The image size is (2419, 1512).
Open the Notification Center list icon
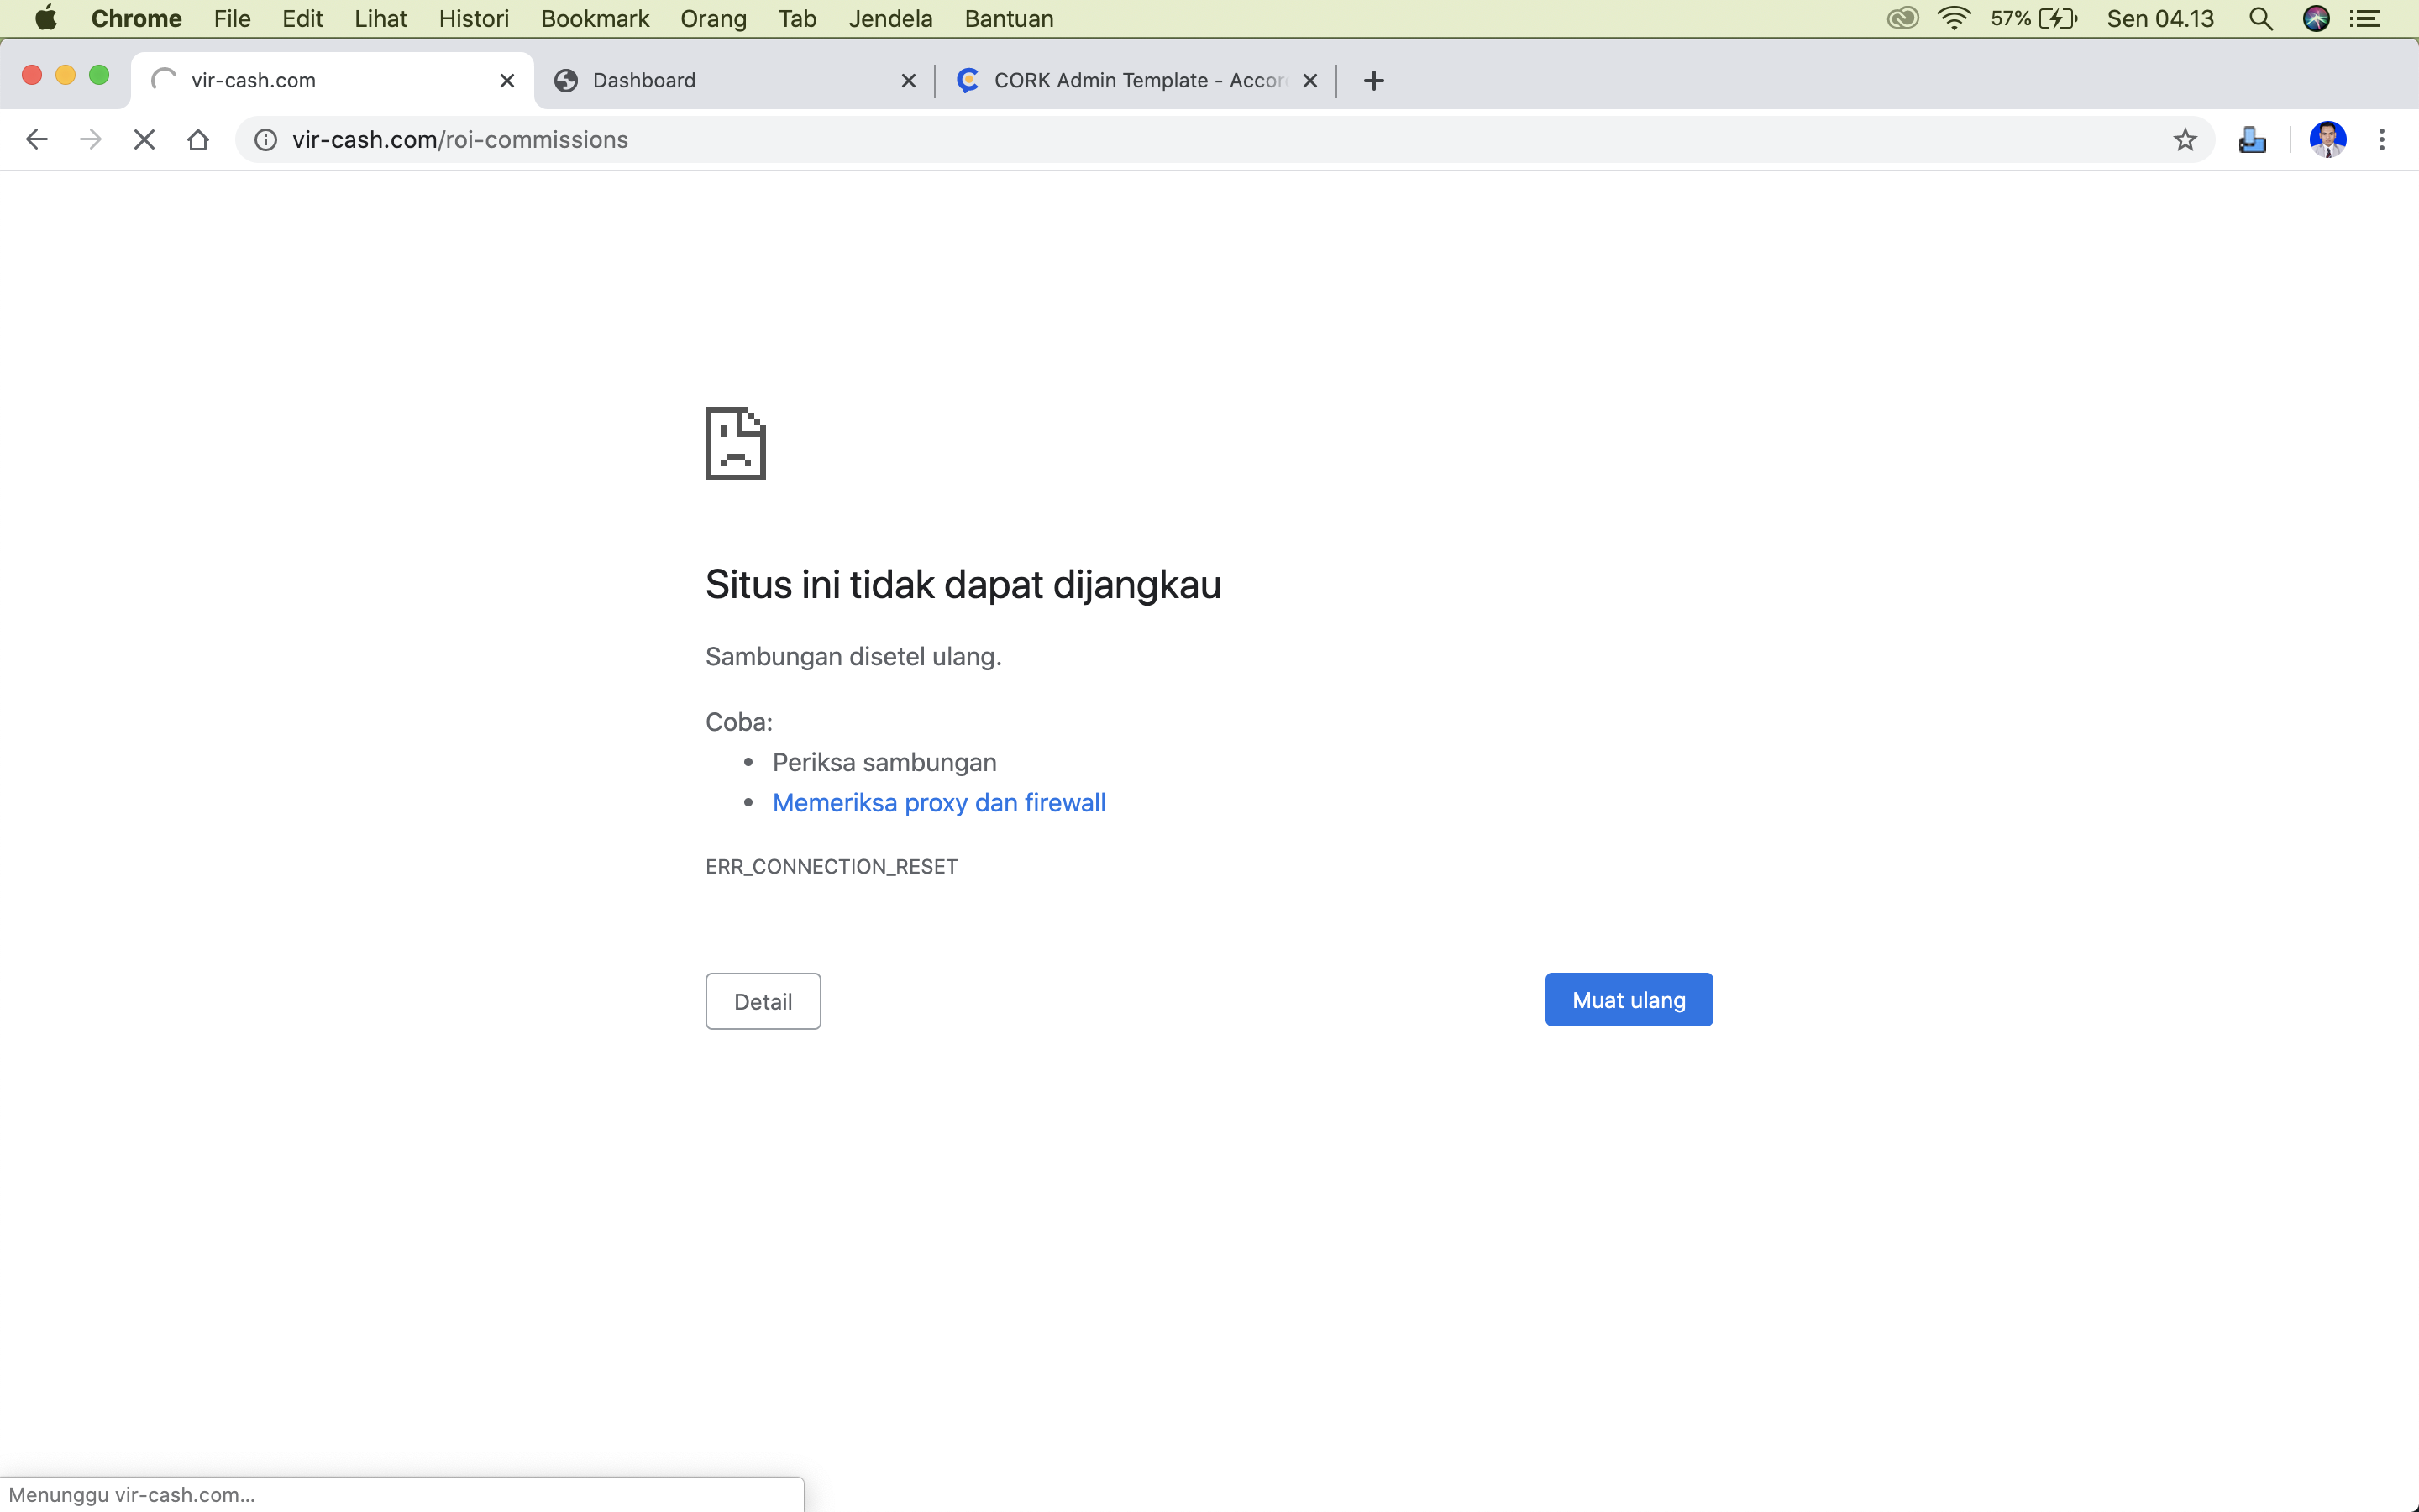coord(2365,18)
